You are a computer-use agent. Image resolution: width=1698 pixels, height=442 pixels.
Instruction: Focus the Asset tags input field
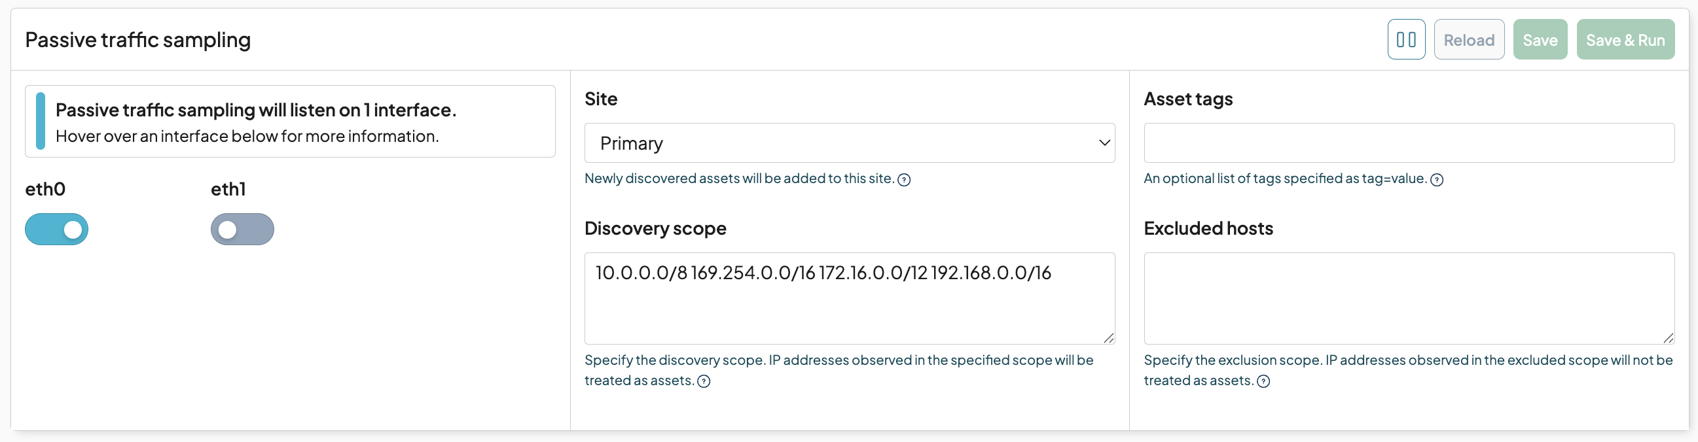(1409, 143)
